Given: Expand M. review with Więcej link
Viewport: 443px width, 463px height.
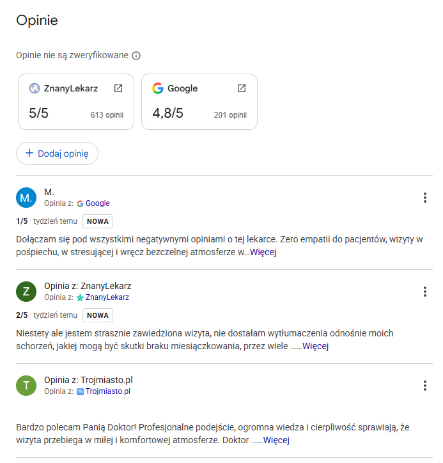Looking at the screenshot, I should tap(263, 252).
